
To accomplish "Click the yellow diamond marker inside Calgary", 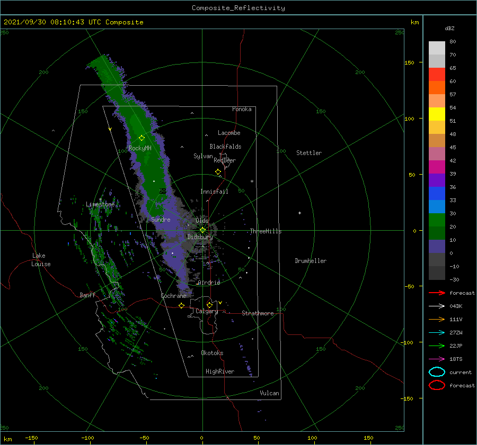I will point(209,305).
